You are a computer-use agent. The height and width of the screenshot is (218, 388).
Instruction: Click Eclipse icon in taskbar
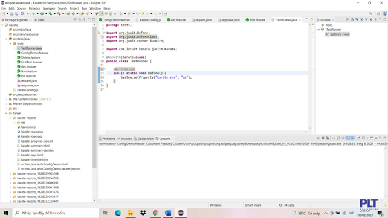tap(181, 213)
